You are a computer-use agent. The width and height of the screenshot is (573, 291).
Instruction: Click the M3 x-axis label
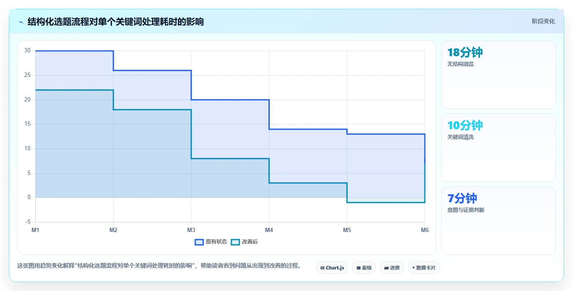pos(191,230)
